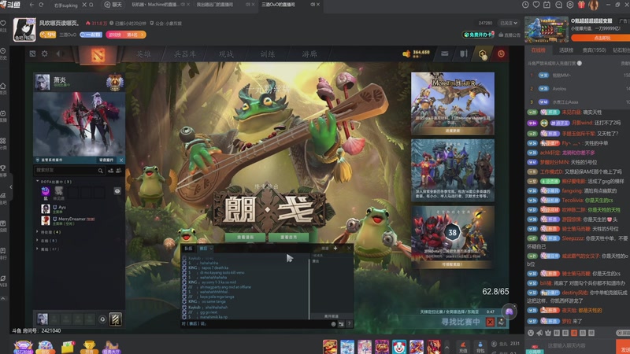Viewport: 630px width, 354px height.
Task: Open the 英雄 Heroes tab
Action: [143, 54]
